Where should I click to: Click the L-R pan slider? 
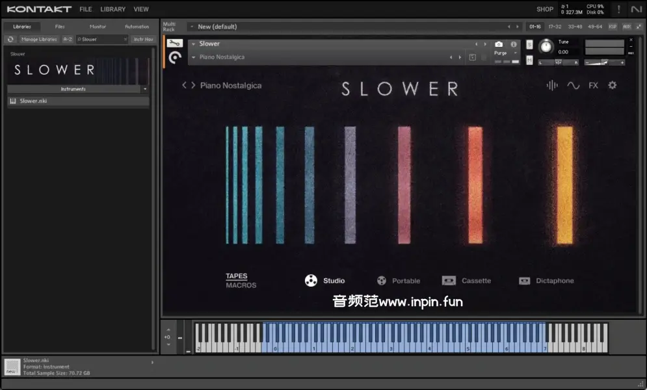pyautogui.click(x=558, y=62)
